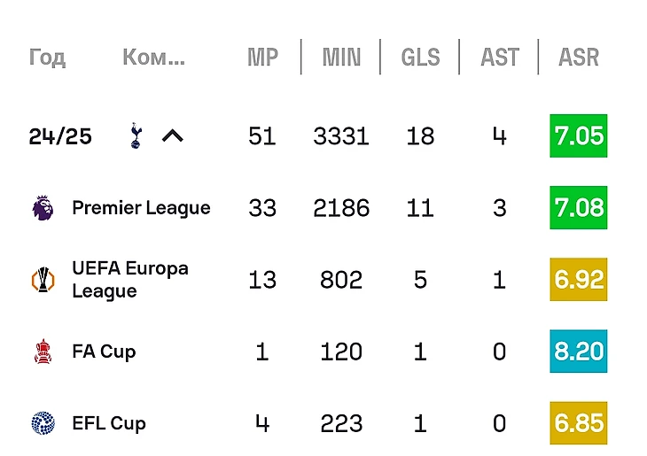Click the Tottenham Hotspur club crest icon
The height and width of the screenshot is (456, 647).
tap(135, 136)
